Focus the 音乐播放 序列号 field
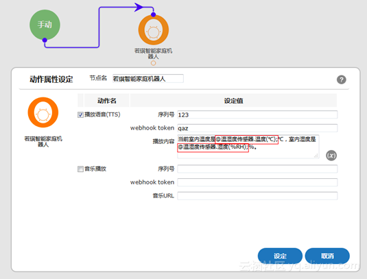 pos(257,169)
